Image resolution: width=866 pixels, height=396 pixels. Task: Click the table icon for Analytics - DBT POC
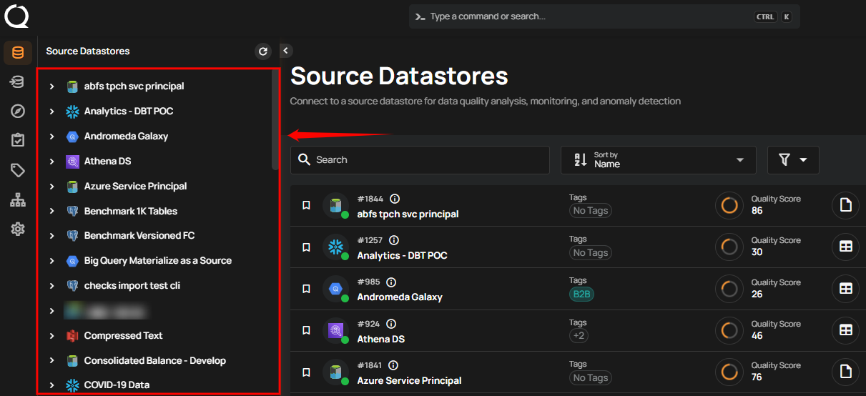845,247
